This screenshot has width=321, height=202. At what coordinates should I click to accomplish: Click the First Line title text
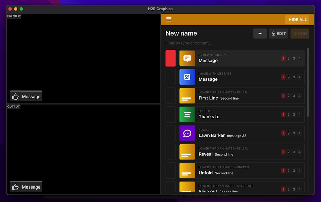click(x=208, y=98)
